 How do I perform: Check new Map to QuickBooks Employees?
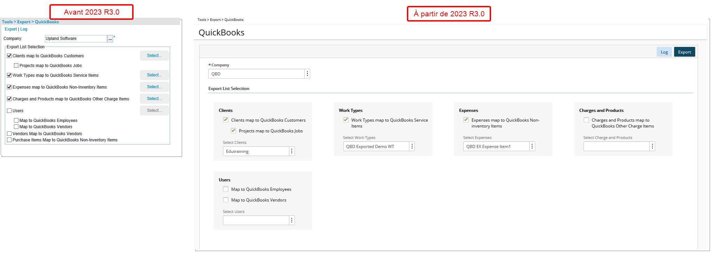click(x=226, y=189)
